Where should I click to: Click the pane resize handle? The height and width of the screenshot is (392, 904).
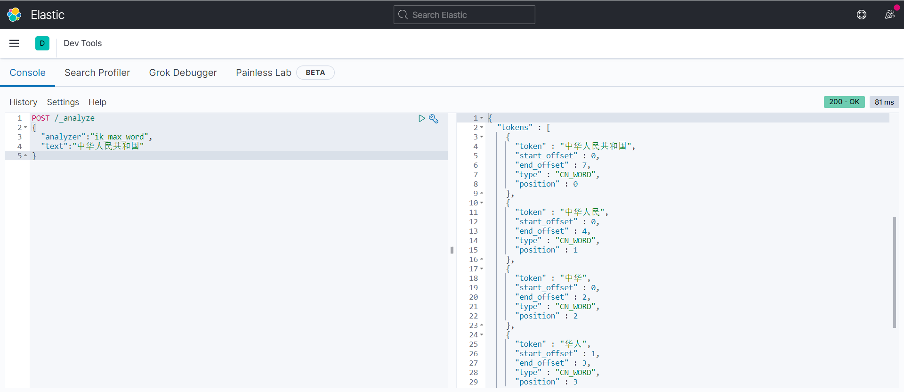pos(452,250)
